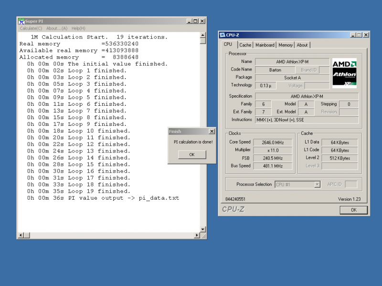Click 'The initial value finished' line
This screenshot has width=382, height=286.
click(x=97, y=64)
